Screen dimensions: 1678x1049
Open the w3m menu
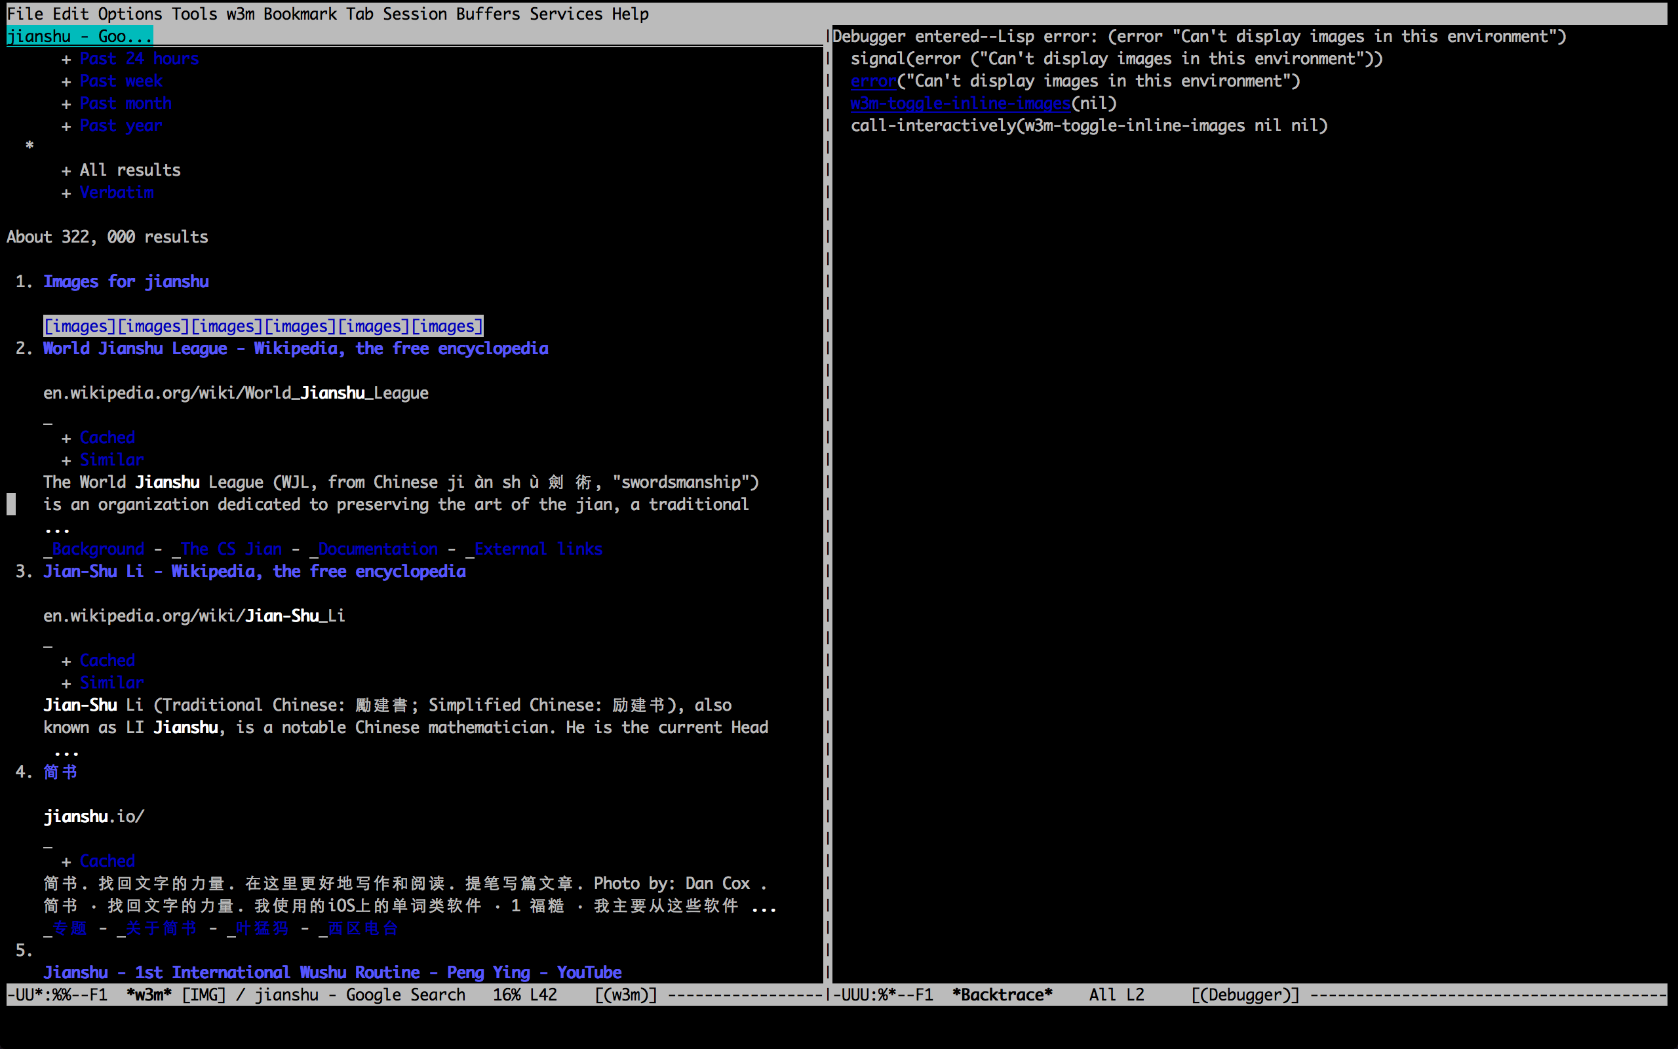tap(240, 14)
